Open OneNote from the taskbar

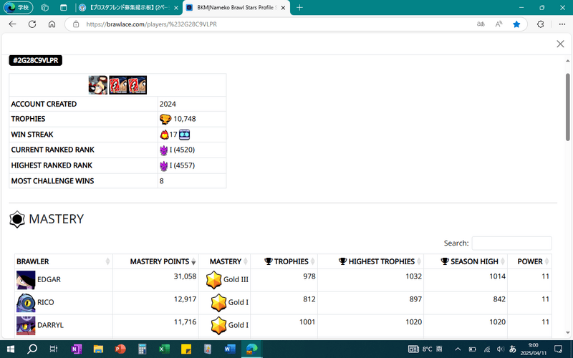[x=77, y=349]
